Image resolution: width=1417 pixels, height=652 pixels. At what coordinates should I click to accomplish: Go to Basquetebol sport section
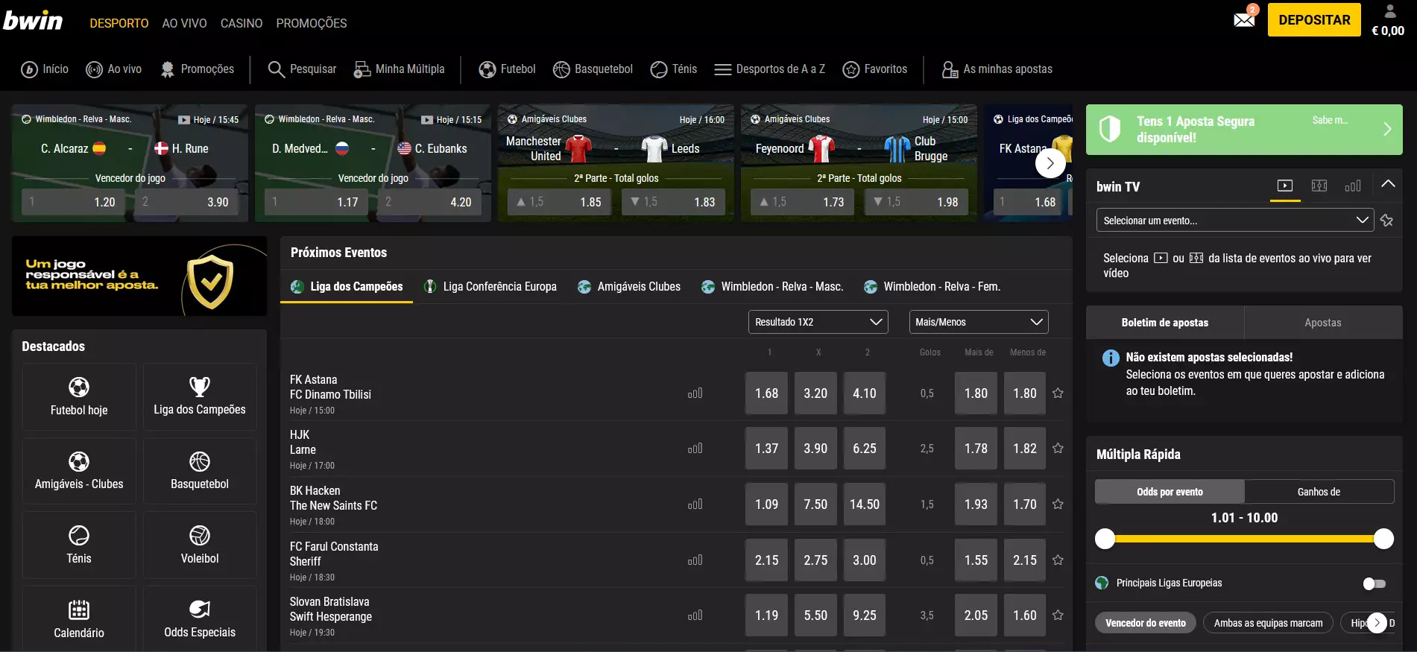point(593,69)
